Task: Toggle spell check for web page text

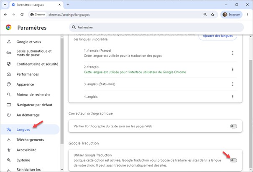Action: [x=233, y=126]
